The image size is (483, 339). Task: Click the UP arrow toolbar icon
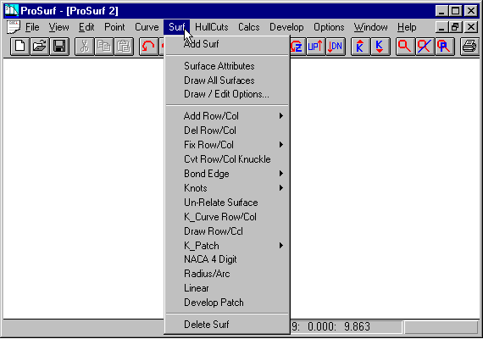315,47
